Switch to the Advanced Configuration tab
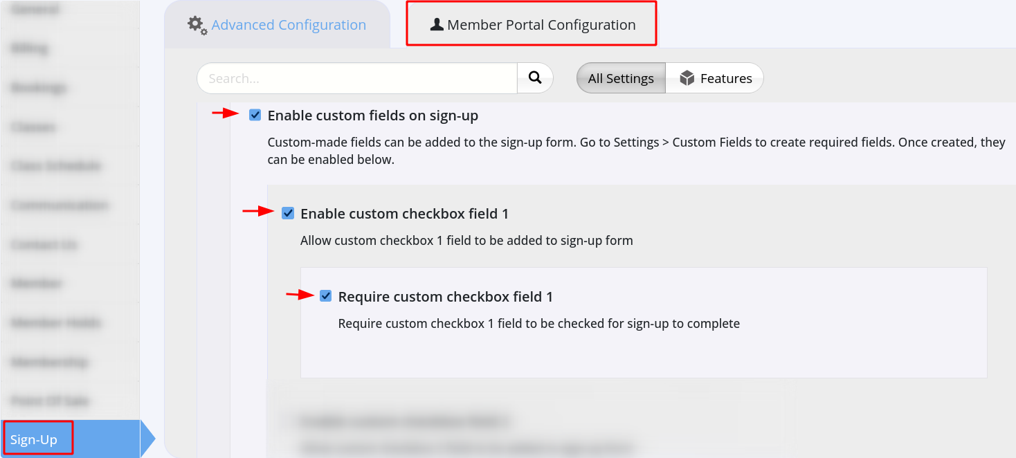The image size is (1016, 458). (x=277, y=25)
